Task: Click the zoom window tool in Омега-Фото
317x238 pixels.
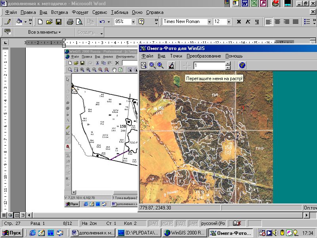Action: point(144,65)
